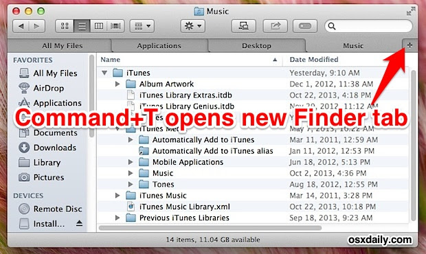
Task: Click the vertical scrollbar of the file list
Action: coord(413,146)
